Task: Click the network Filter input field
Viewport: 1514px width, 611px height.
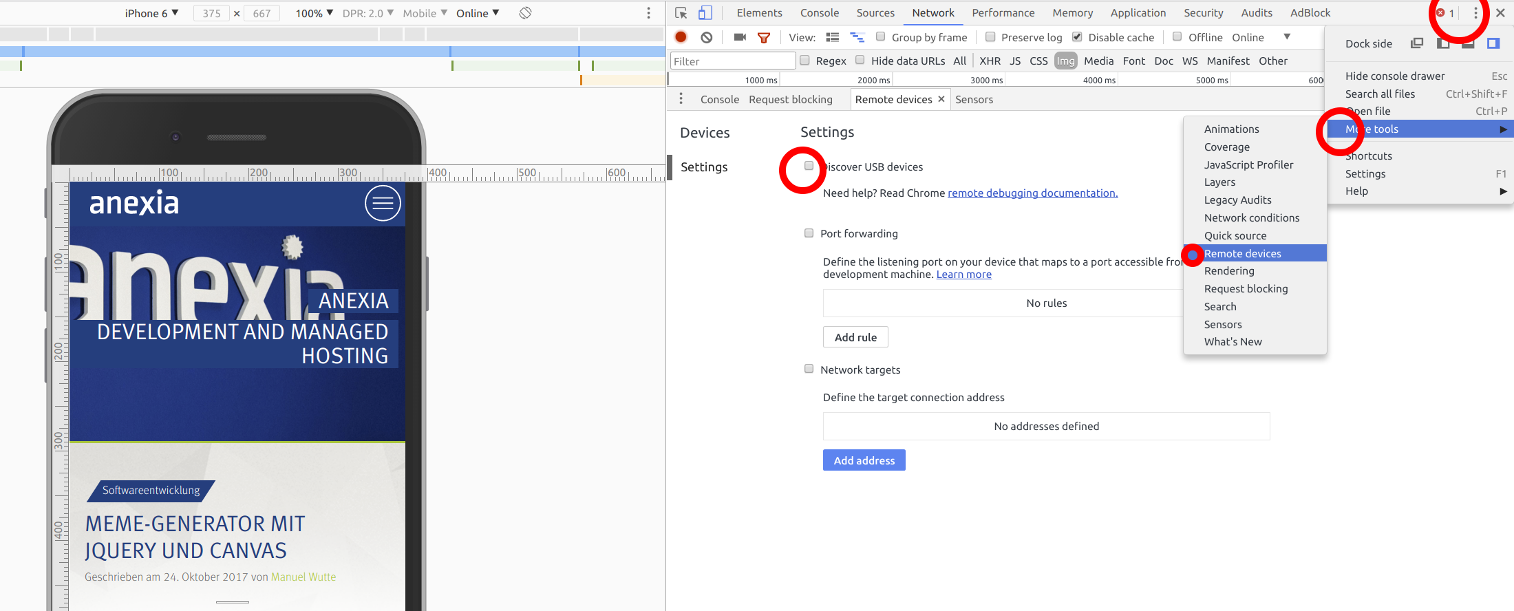Action: 733,61
